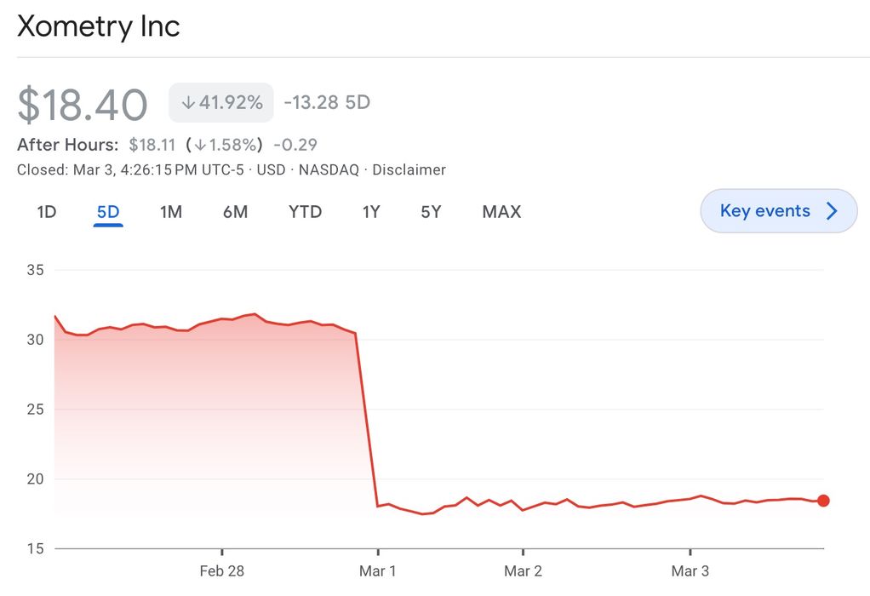This screenshot has width=870, height=596.
Task: Select the YTD range tab
Action: [305, 211]
